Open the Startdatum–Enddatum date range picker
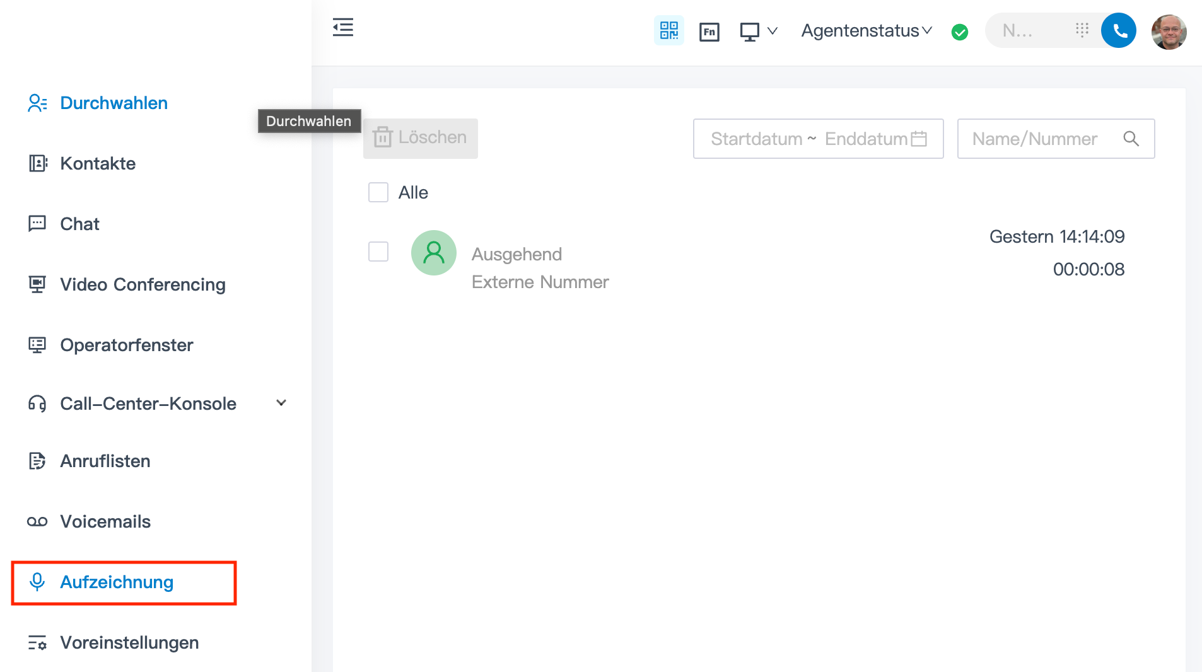 (x=818, y=139)
